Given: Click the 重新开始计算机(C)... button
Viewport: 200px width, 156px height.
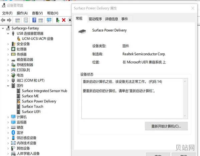Looking at the screenshot, I should (166, 126).
